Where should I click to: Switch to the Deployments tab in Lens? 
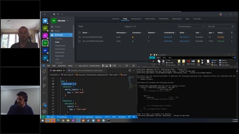click(136, 19)
